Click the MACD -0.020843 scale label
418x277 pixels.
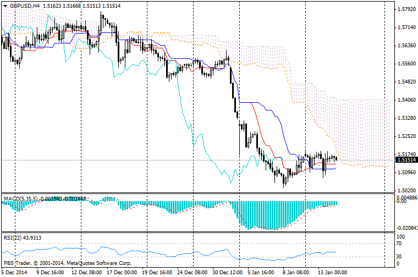pyautogui.click(x=407, y=228)
